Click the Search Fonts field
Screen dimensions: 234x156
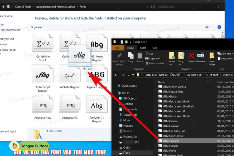point(190,7)
